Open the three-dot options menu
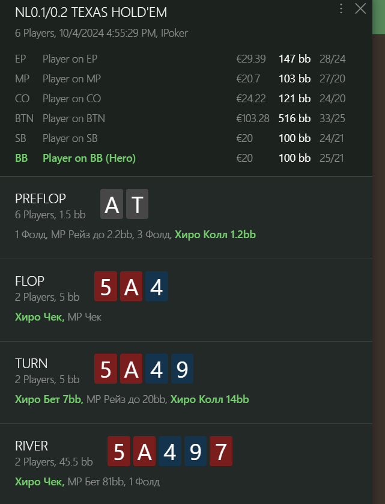Screen dimensions: 385x504 click(x=341, y=9)
